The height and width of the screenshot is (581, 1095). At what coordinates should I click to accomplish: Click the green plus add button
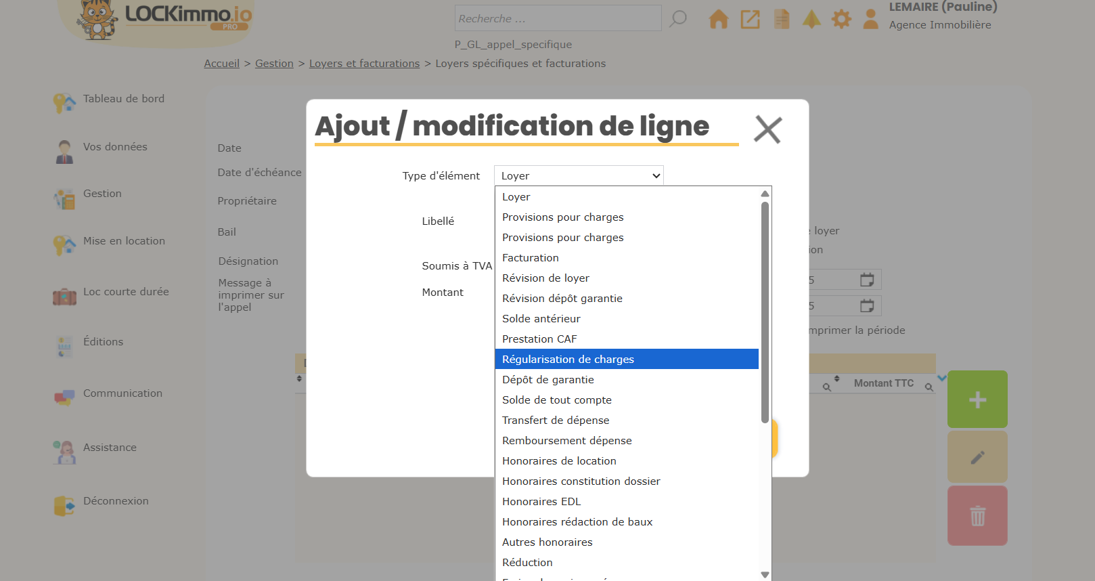(977, 400)
